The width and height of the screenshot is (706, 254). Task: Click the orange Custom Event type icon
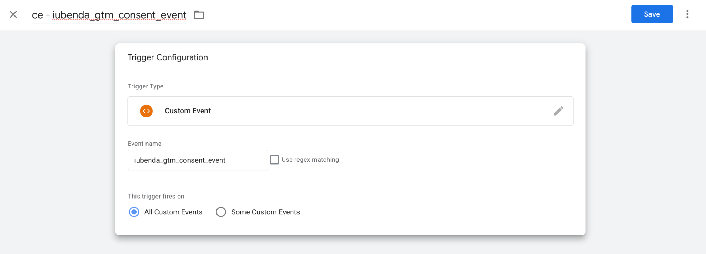[147, 111]
